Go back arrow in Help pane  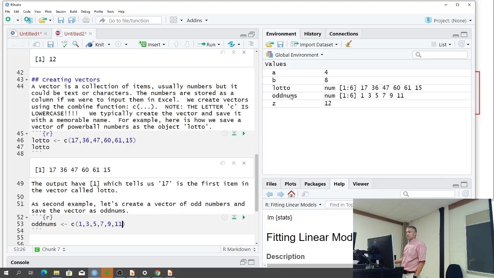(x=269, y=194)
